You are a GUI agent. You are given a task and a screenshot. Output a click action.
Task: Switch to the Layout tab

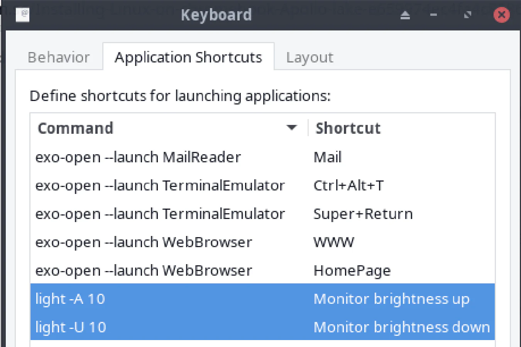click(x=310, y=57)
